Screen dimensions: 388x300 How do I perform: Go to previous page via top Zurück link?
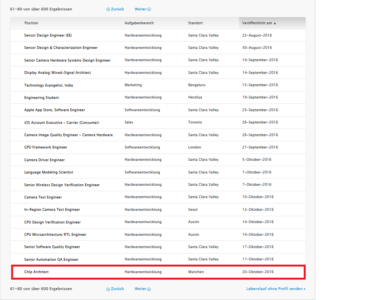coord(117,9)
